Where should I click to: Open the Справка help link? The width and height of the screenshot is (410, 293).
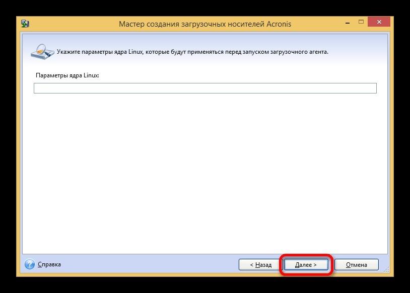point(49,264)
